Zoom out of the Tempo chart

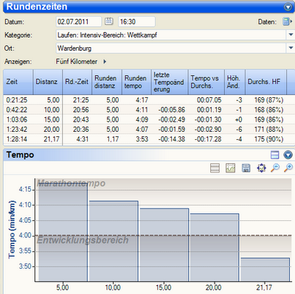(275, 168)
